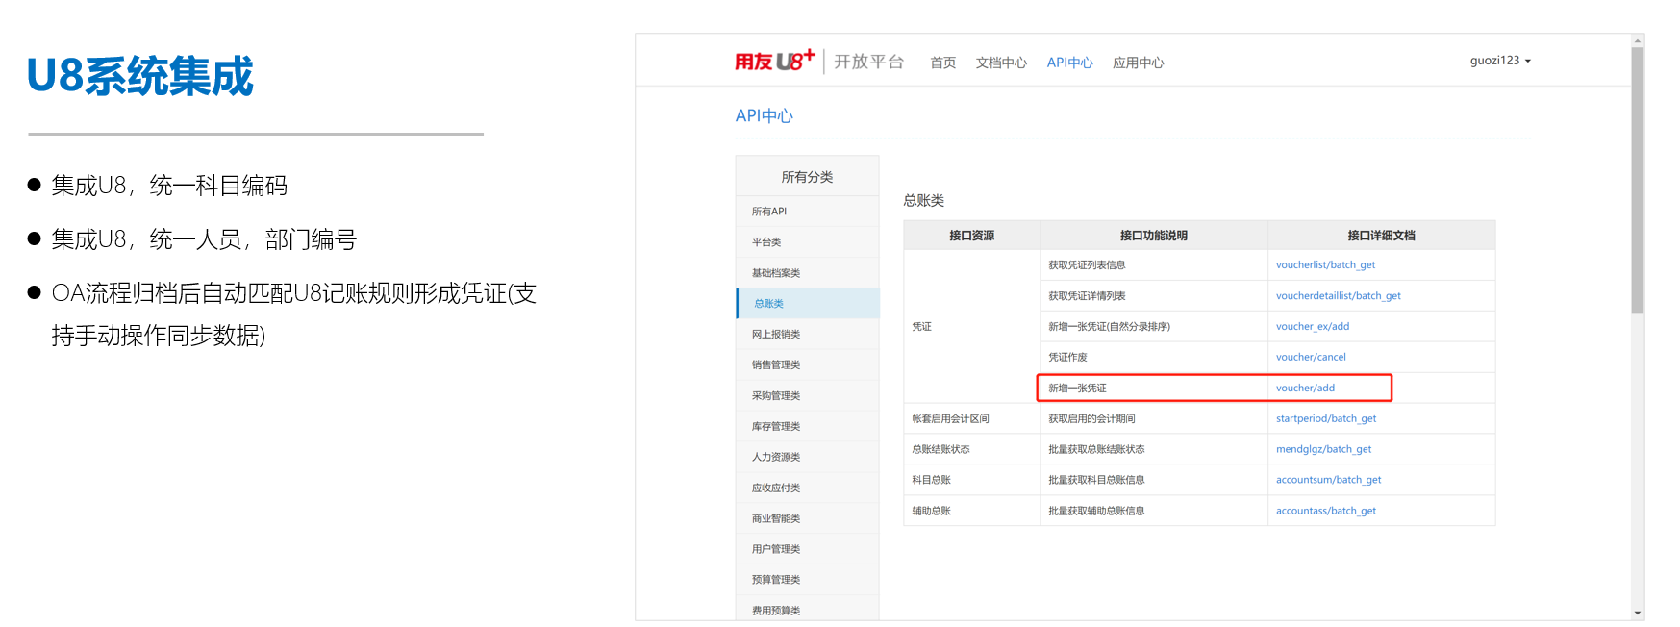1680x627 pixels.
Task: Click the 凭证作废 cell
Action: (1153, 357)
